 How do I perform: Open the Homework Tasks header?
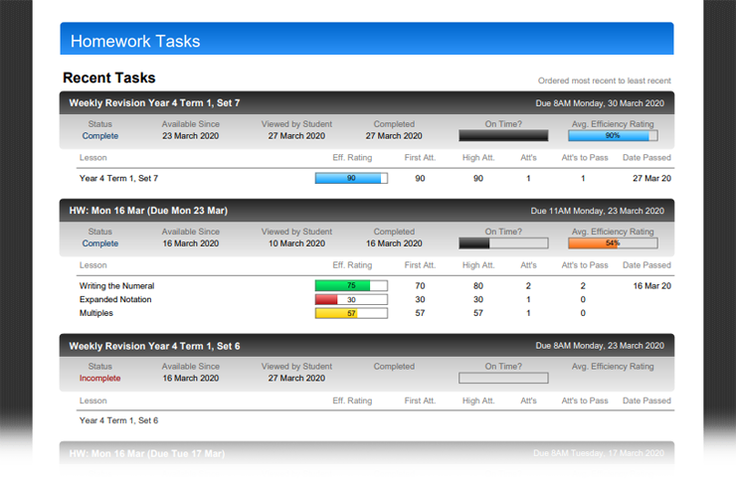(135, 41)
